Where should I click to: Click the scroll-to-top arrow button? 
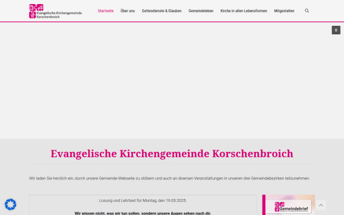tap(320, 205)
